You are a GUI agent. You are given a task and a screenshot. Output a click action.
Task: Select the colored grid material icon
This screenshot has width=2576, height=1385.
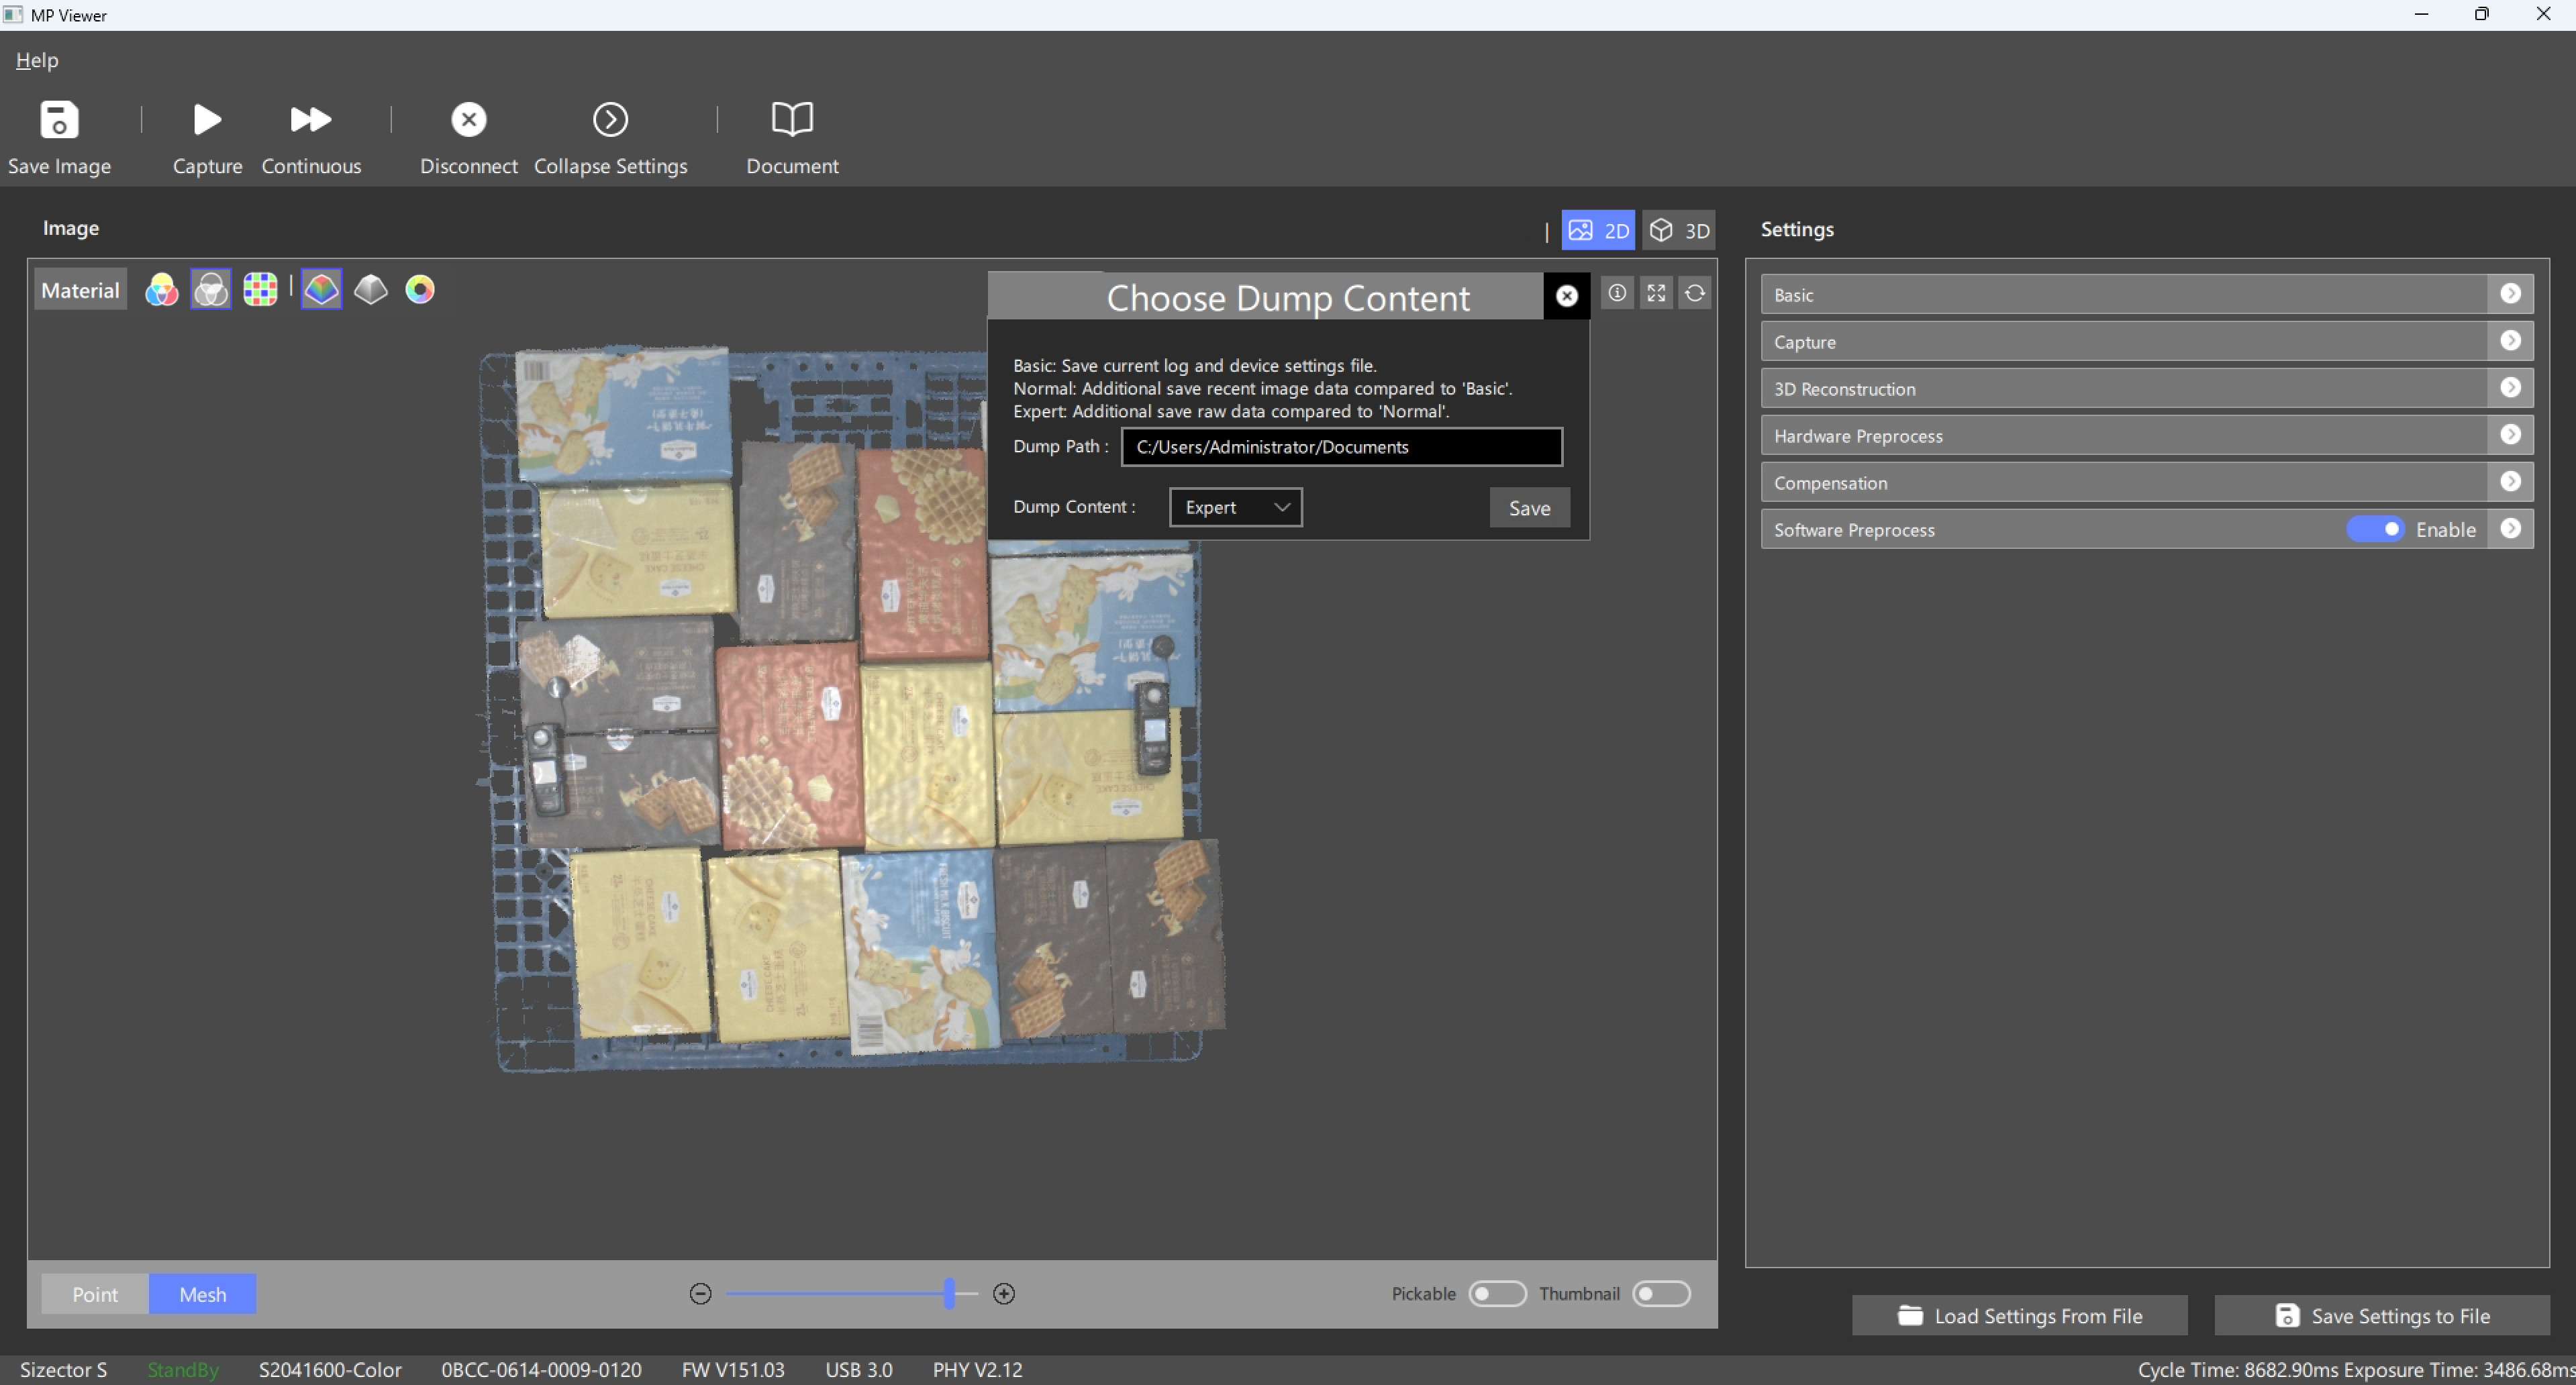point(260,290)
